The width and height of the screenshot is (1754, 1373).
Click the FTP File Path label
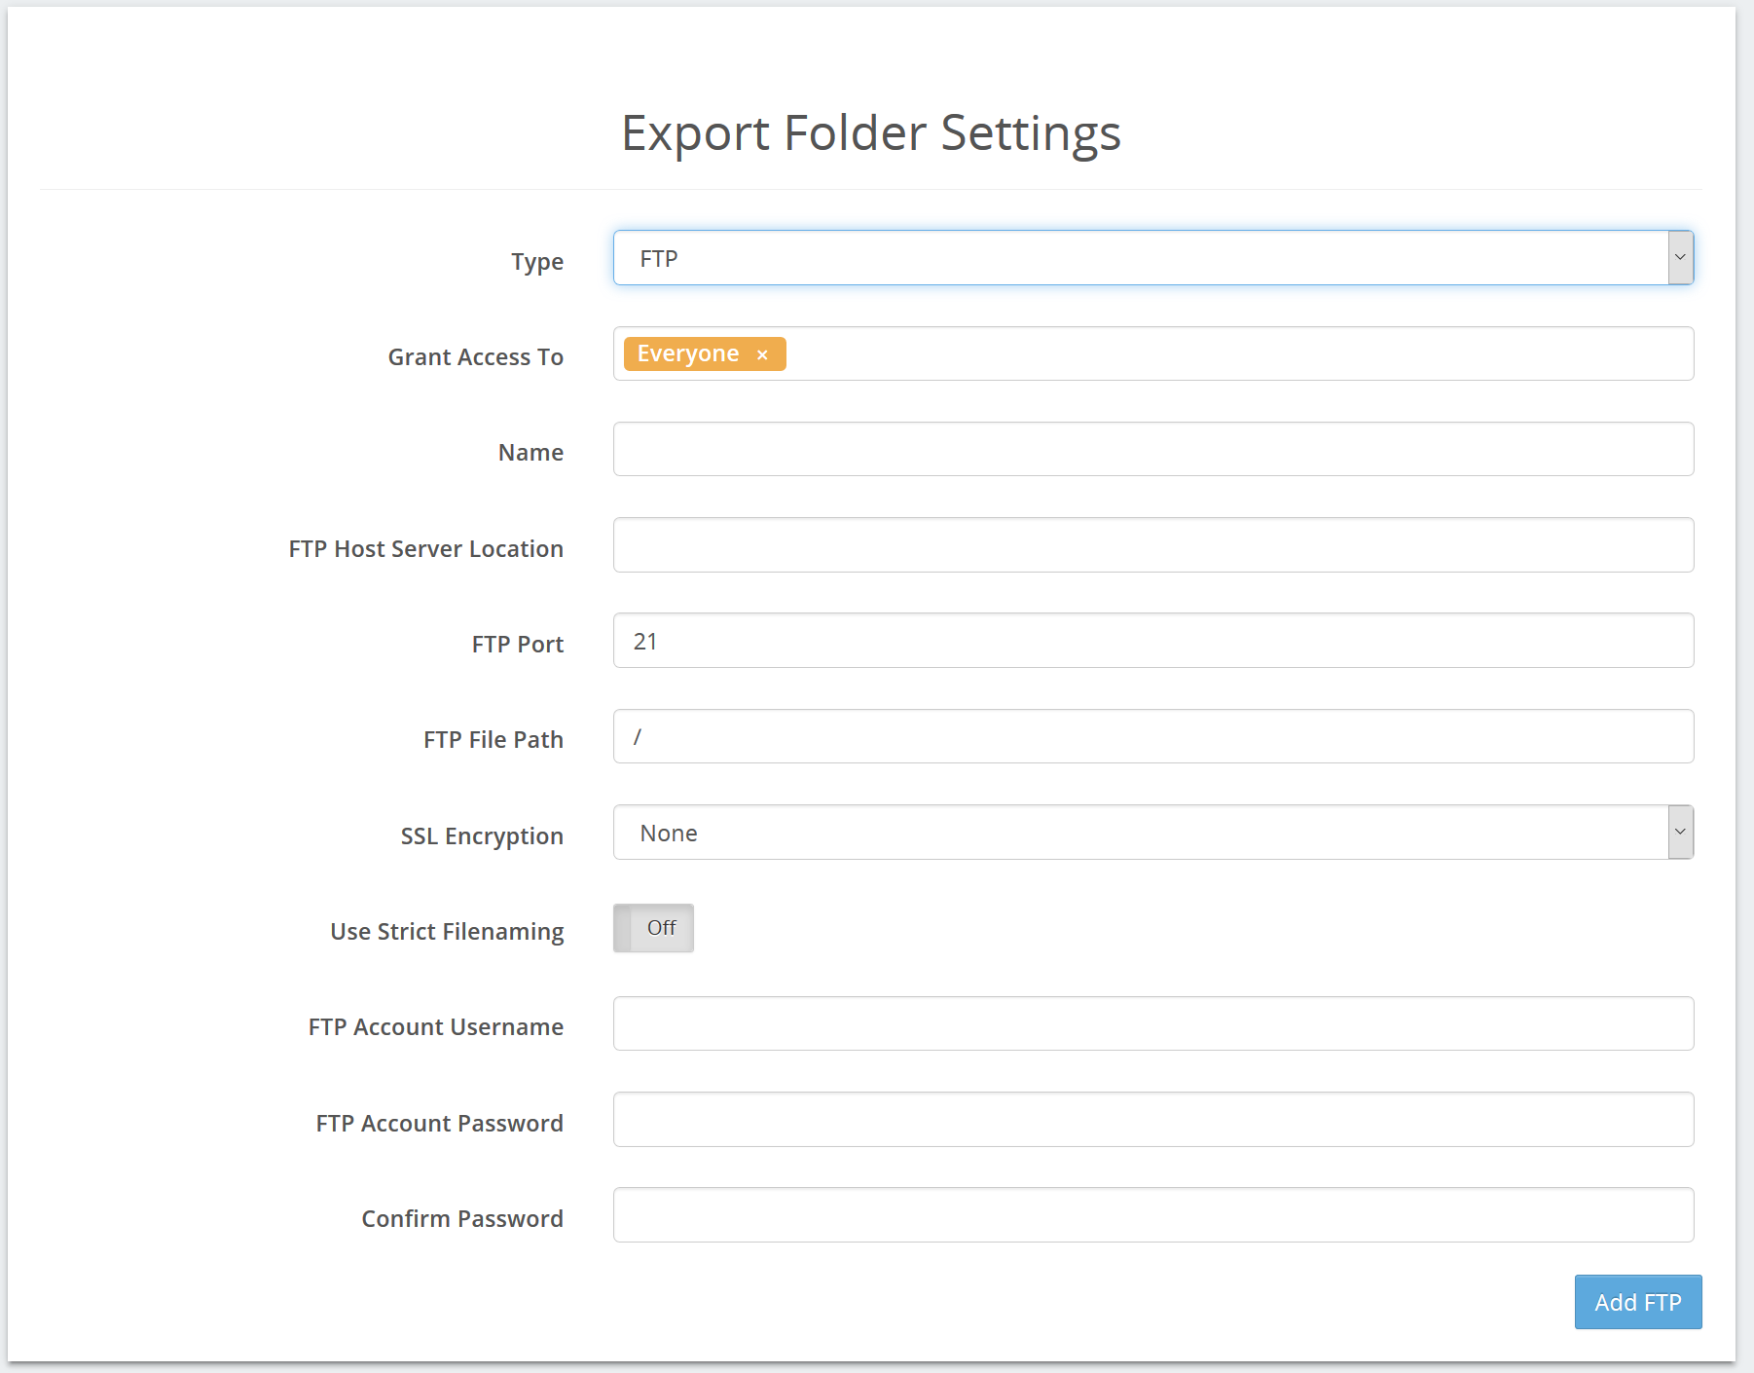(x=493, y=740)
